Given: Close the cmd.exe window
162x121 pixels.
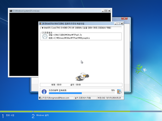Looking at the screenshot, I should coord(109,11).
